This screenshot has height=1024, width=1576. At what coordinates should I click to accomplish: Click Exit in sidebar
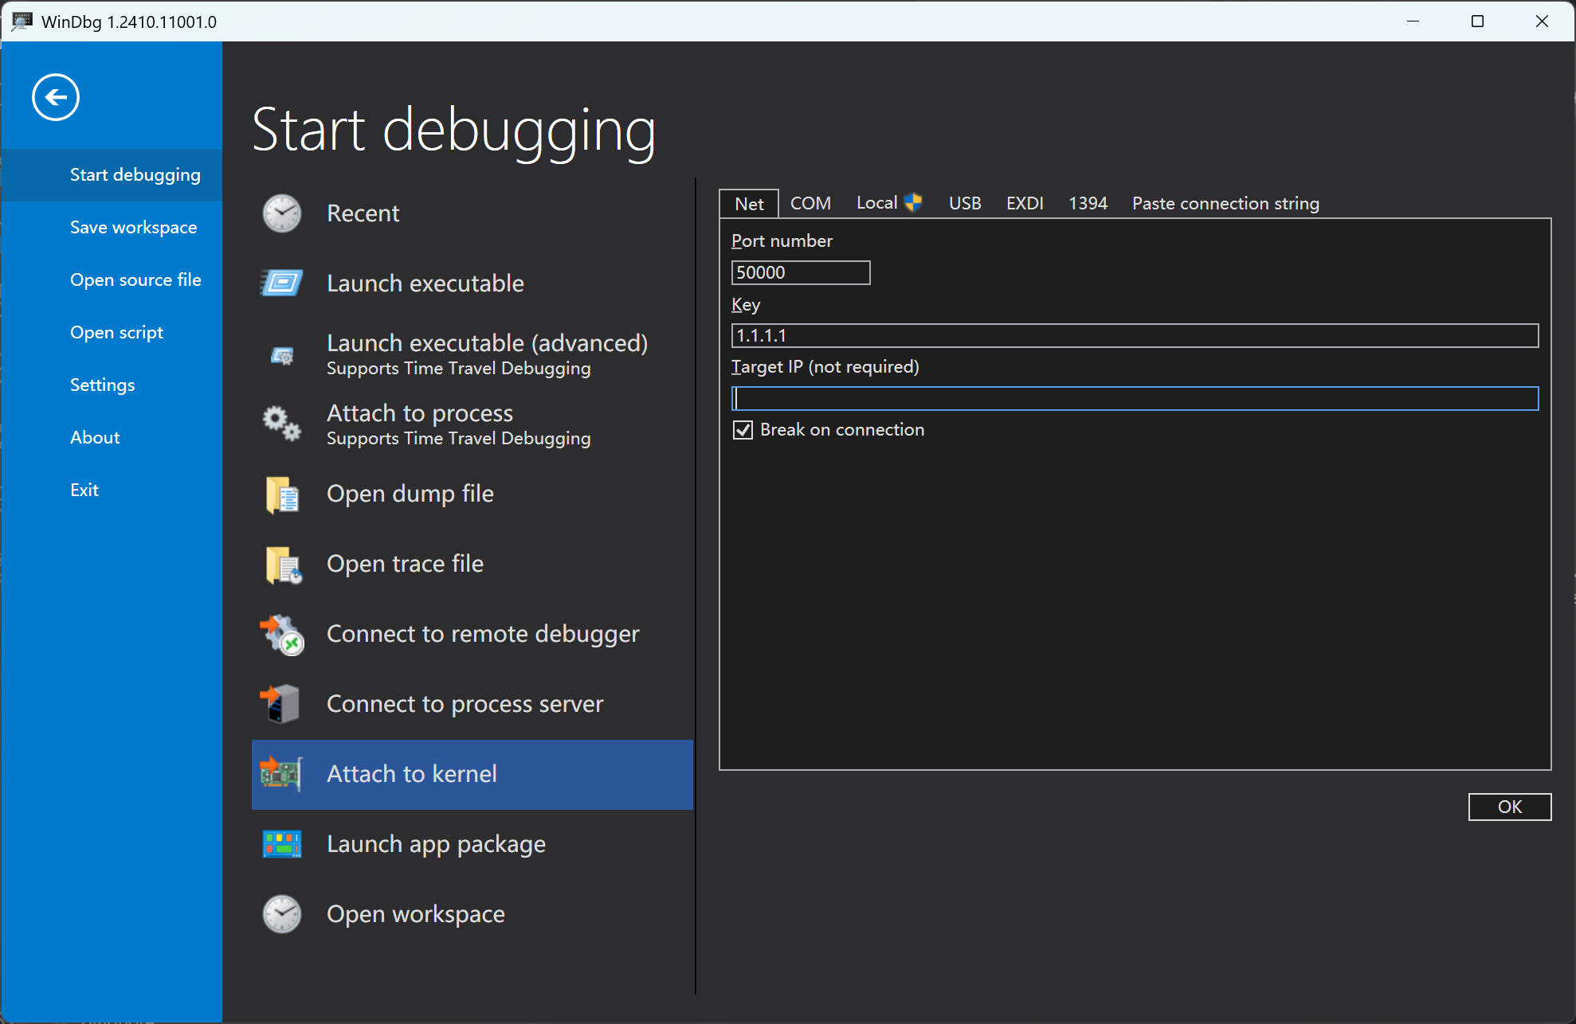(112, 491)
